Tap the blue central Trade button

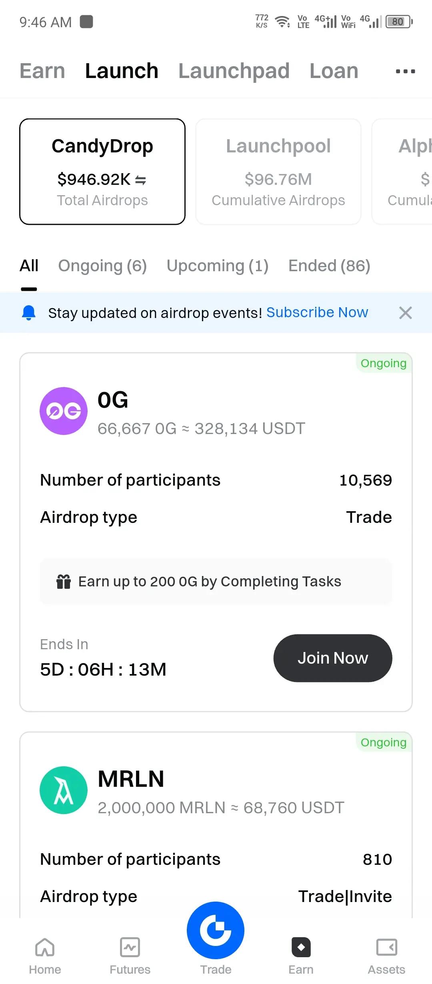point(216,930)
